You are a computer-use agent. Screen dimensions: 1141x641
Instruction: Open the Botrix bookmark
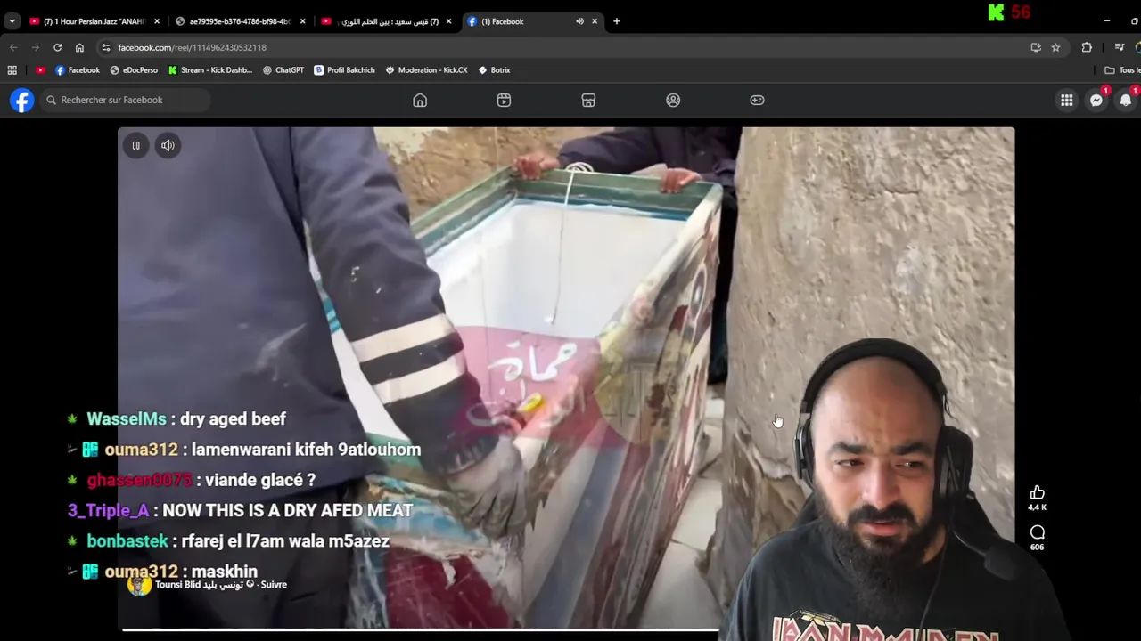tap(494, 69)
